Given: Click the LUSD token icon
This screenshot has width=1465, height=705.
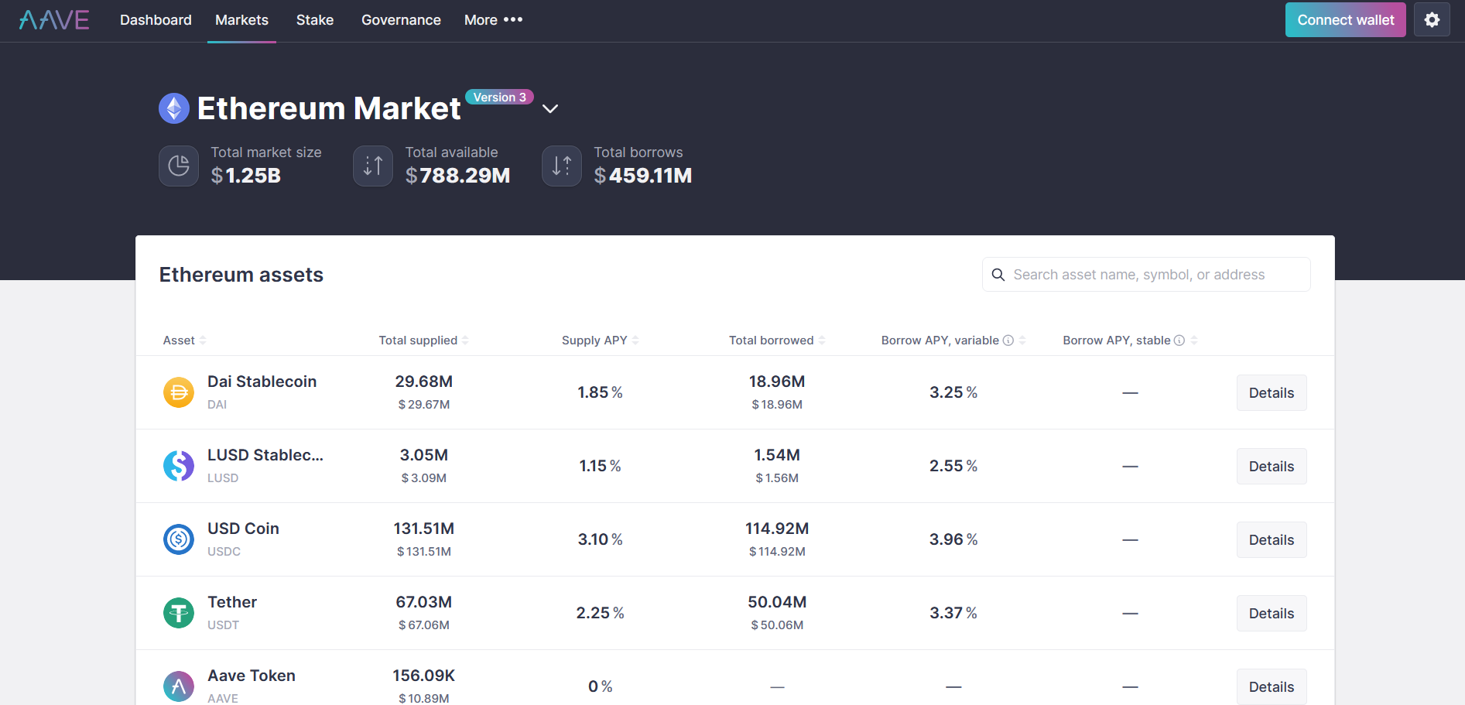Looking at the screenshot, I should click(179, 466).
